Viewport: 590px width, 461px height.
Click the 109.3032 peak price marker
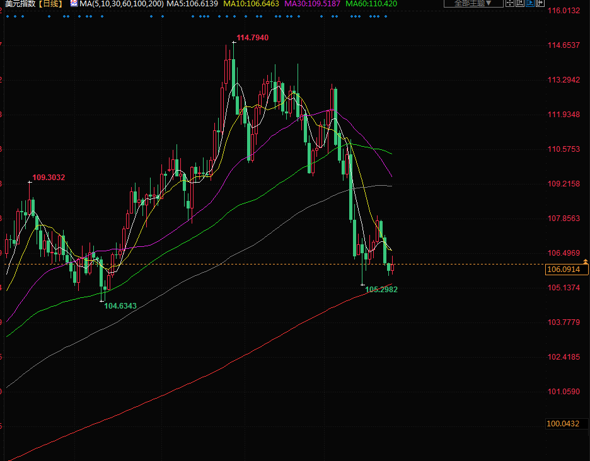[49, 178]
